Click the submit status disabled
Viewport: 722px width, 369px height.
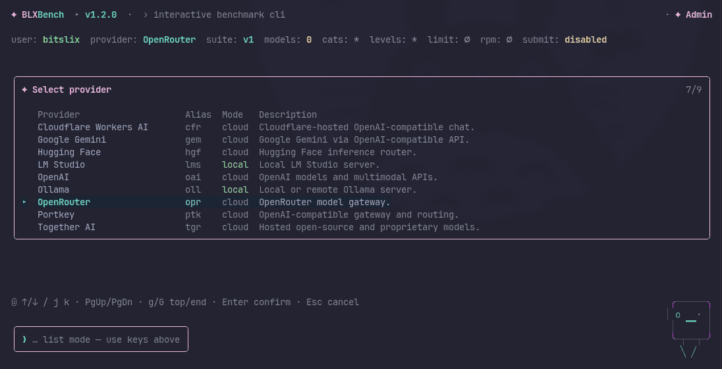click(586, 40)
